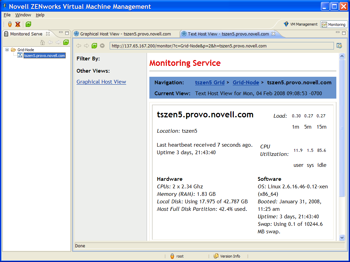Click the Monitoring Service heading
The image size is (350, 262).
[185, 63]
